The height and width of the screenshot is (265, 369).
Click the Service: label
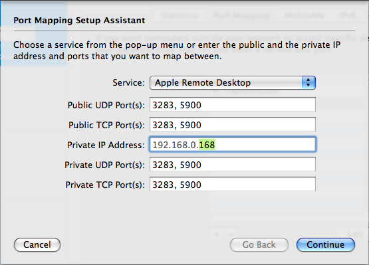coord(128,83)
